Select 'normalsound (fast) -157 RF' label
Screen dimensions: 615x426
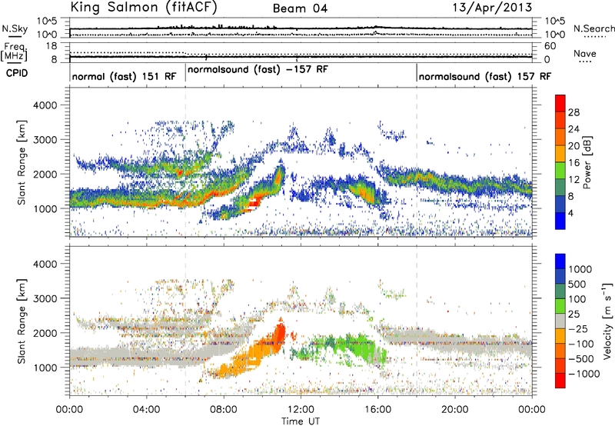tap(258, 69)
